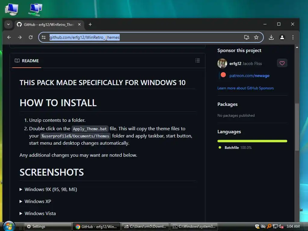Viewport: 308px width, 231px height.
Task: Open the patreon.com/newage link
Action: 249,75
